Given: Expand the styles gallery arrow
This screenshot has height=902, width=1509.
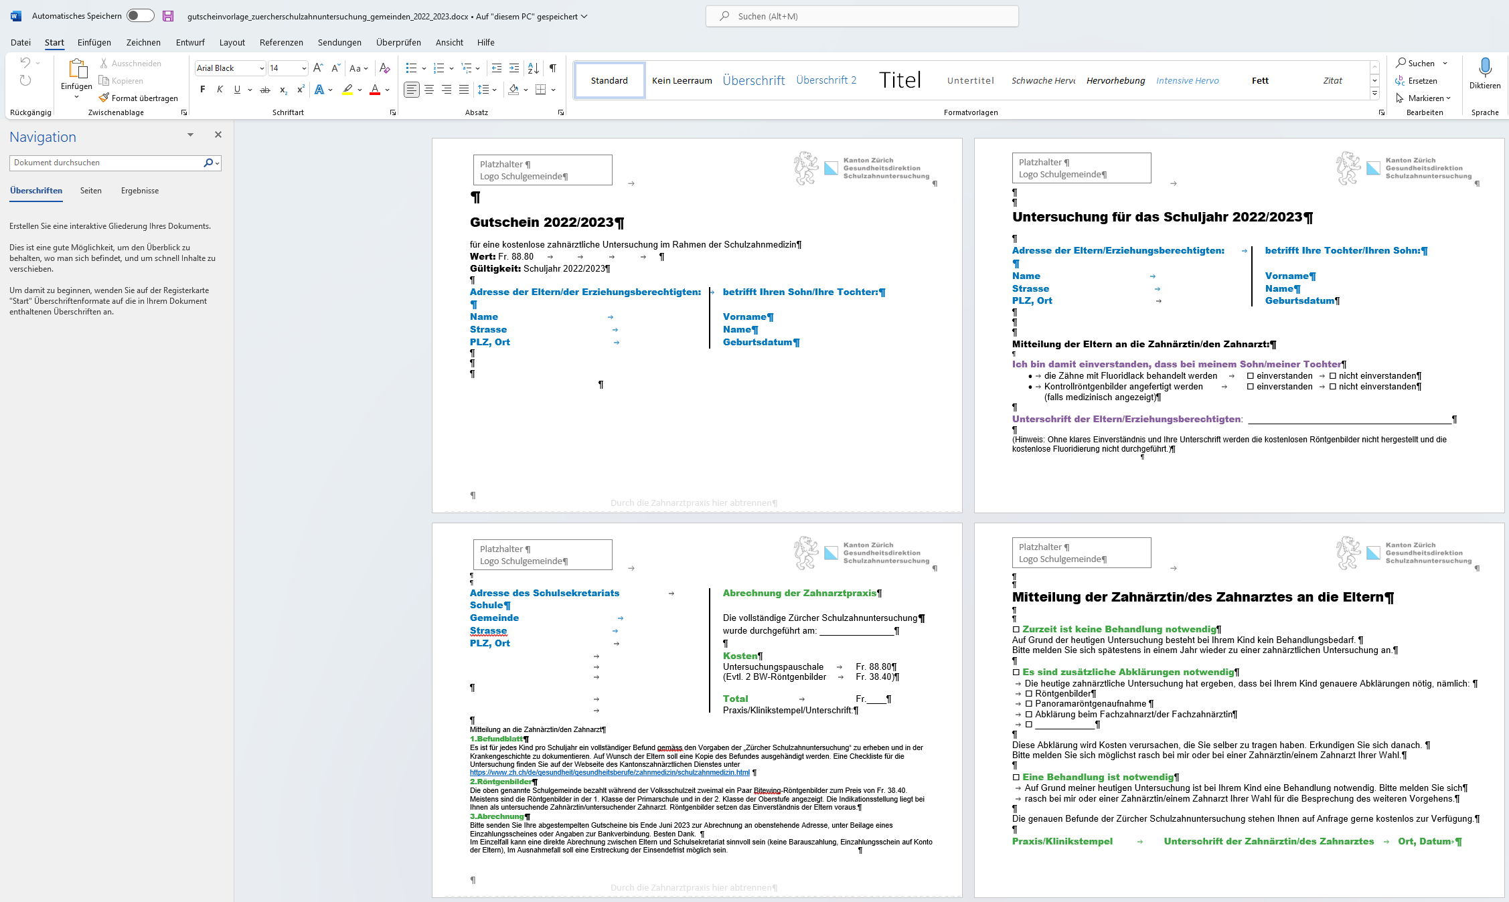Looking at the screenshot, I should click(x=1374, y=94).
